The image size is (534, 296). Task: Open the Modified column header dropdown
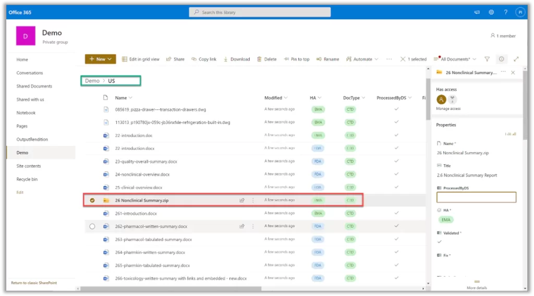click(x=276, y=97)
